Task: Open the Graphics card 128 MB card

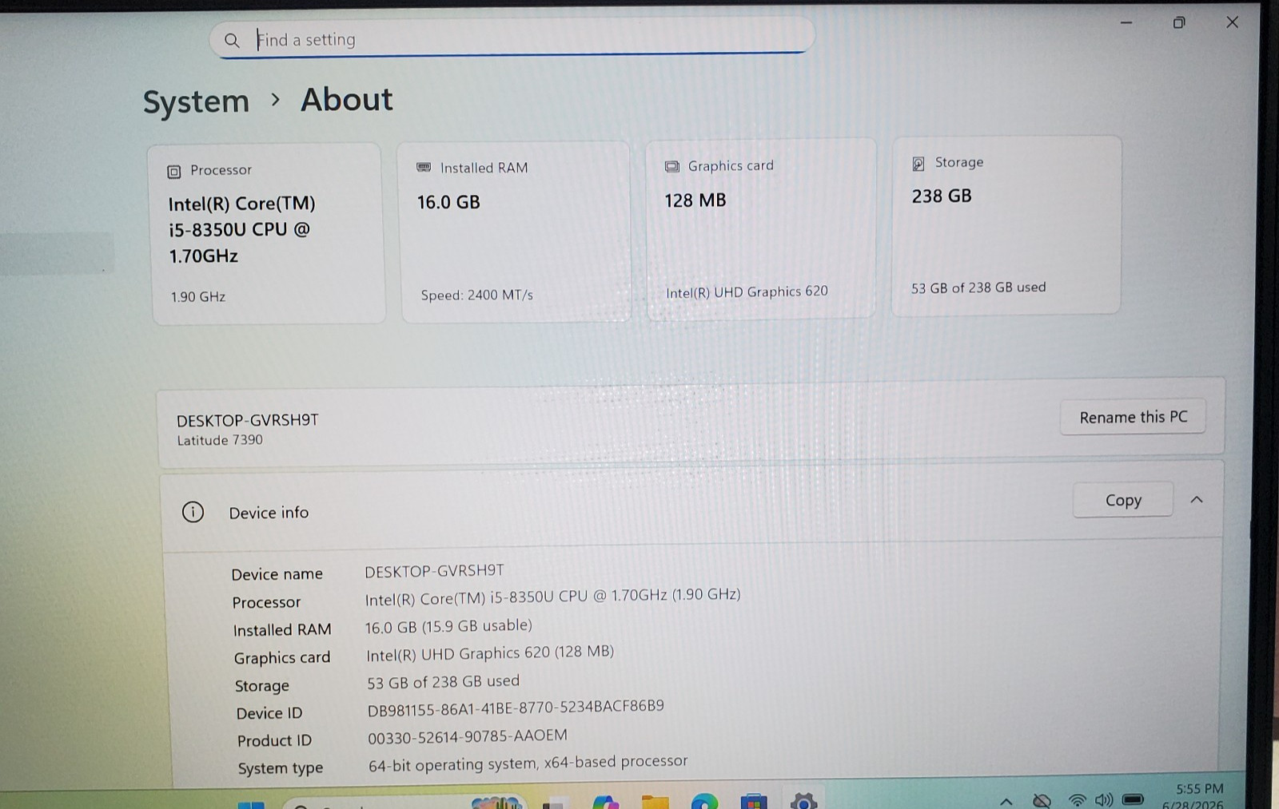Action: click(x=761, y=229)
